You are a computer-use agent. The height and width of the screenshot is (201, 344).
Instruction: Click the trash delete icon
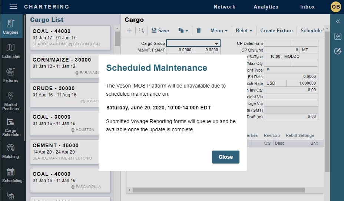pos(199,30)
